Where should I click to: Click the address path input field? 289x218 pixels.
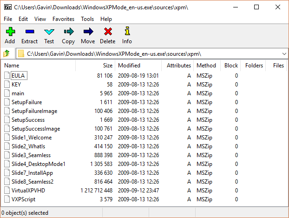tap(149, 53)
